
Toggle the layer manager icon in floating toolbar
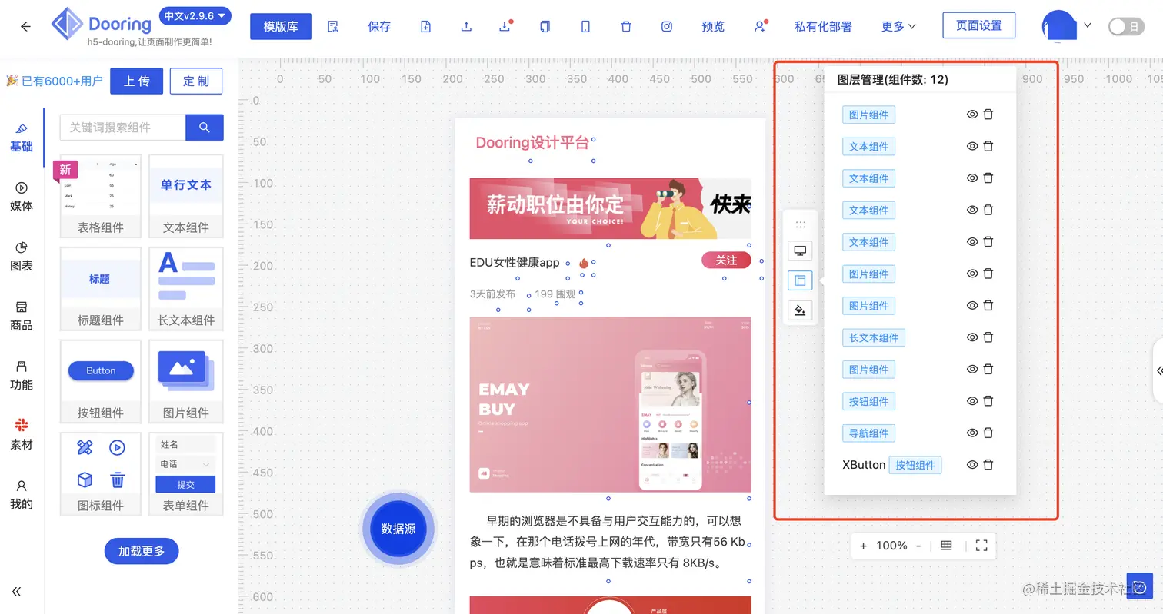click(801, 280)
